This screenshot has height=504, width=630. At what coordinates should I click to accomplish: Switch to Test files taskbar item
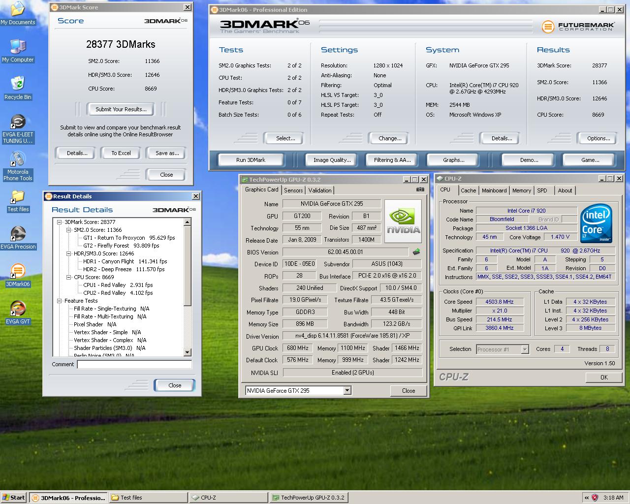point(148,497)
